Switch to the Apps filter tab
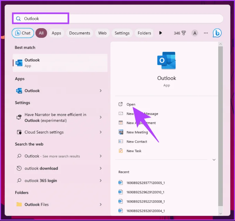 [56, 33]
